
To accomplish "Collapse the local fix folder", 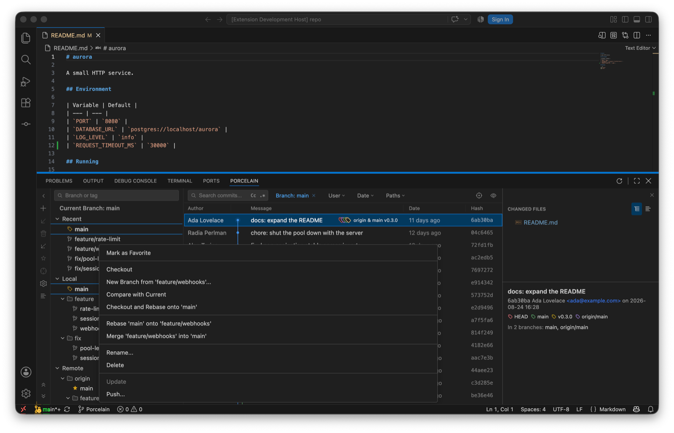I will [63, 338].
